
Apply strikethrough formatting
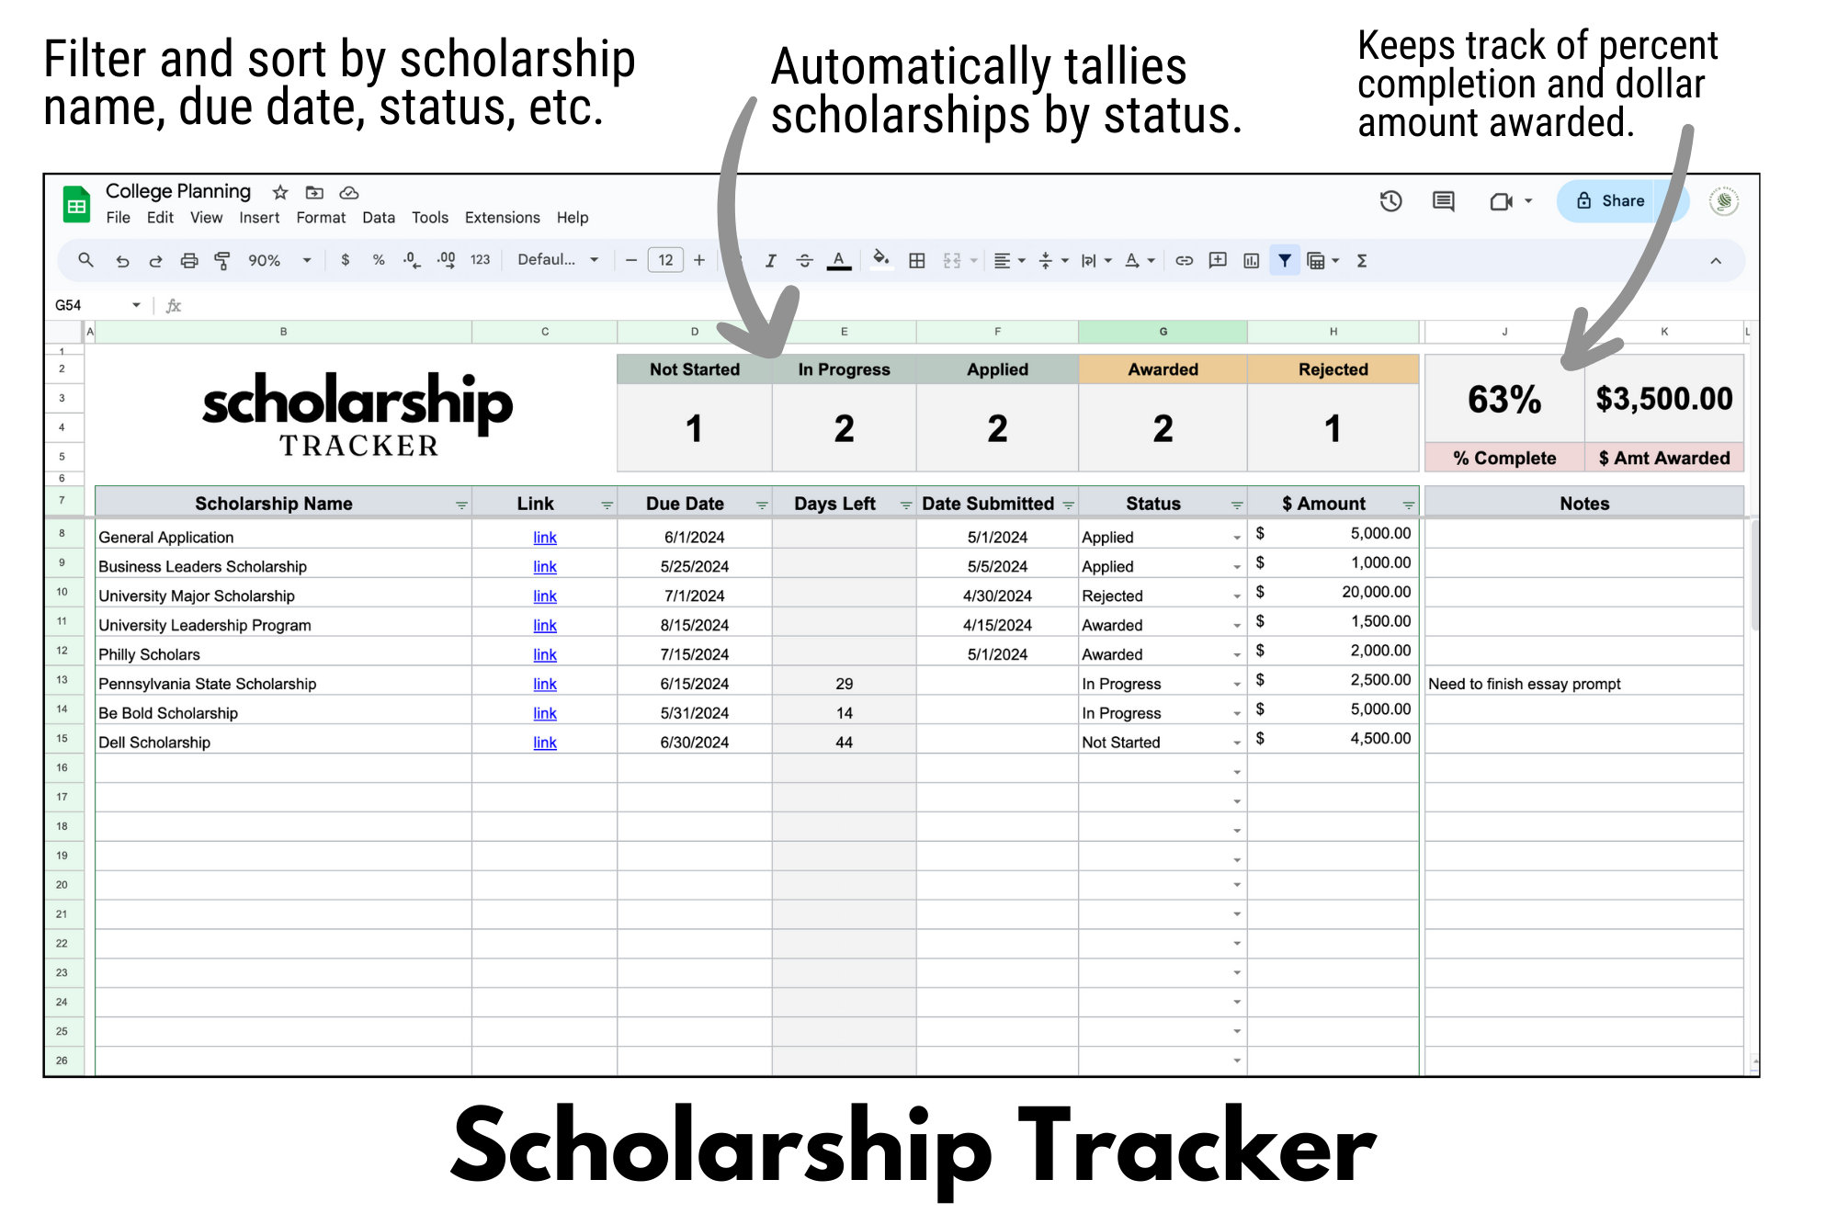coord(804,260)
